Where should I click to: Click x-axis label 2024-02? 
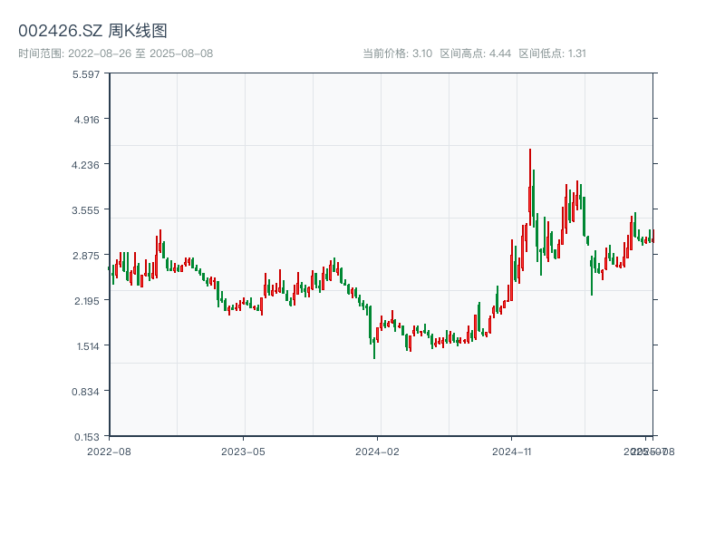pyautogui.click(x=377, y=452)
